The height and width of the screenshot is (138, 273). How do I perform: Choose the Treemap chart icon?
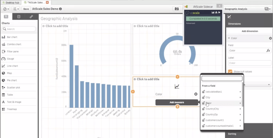3,109
